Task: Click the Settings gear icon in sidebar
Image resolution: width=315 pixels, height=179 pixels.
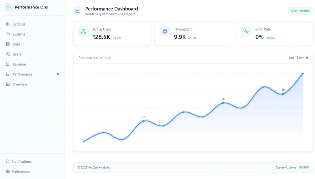Action: click(8, 24)
